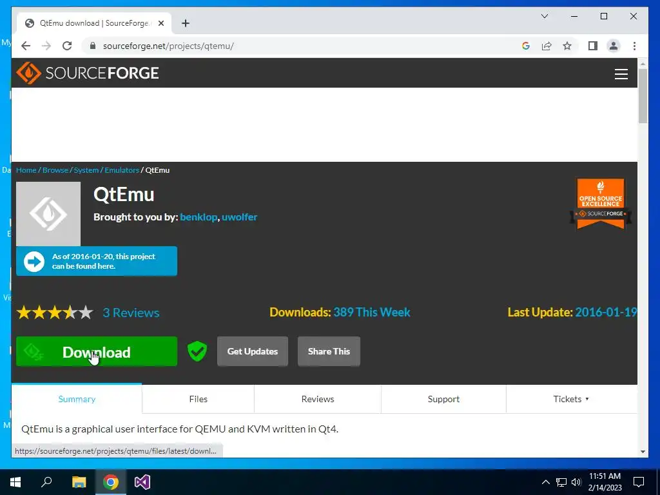The width and height of the screenshot is (660, 495).
Task: Click the scrollbar down arrow
Action: click(643, 452)
